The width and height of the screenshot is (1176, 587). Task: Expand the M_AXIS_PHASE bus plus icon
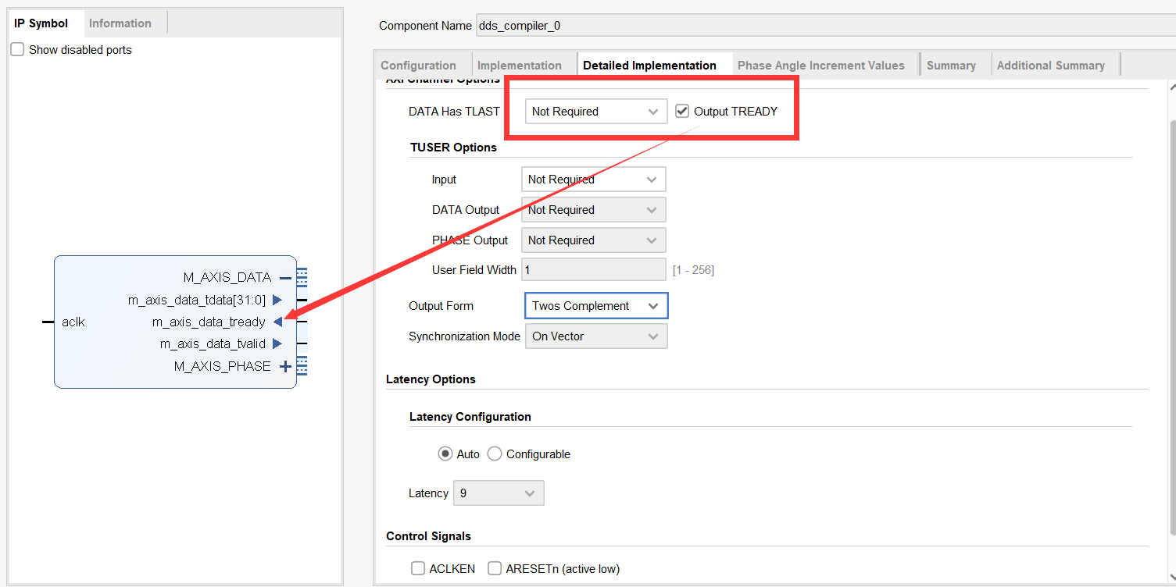[x=285, y=366]
